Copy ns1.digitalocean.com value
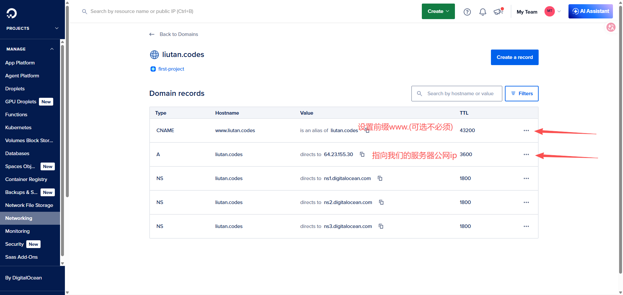This screenshot has height=295, width=623. tap(380, 178)
